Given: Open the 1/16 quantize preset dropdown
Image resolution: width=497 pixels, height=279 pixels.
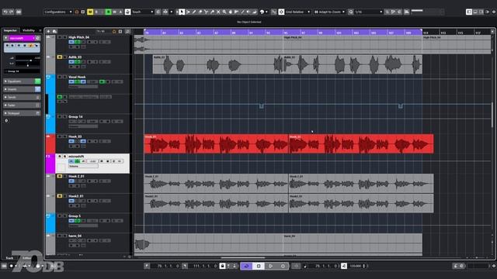Looking at the screenshot, I should coord(369,12).
